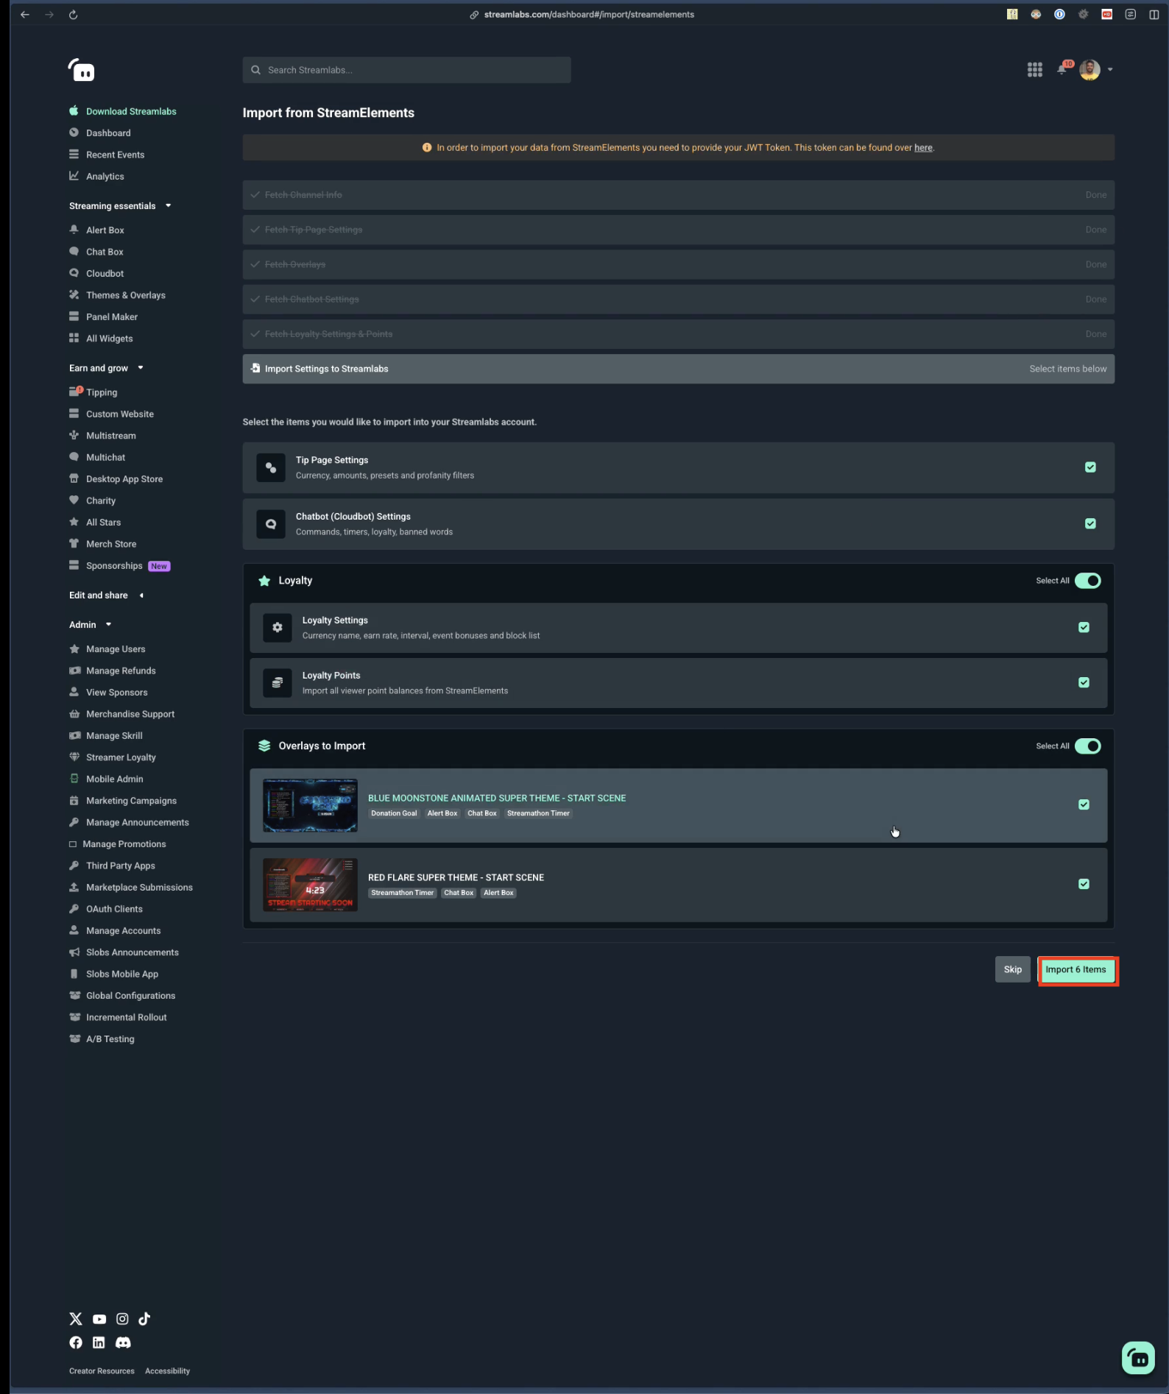Open Streamlabs TikTok page icon
This screenshot has height=1394, width=1169.
[x=144, y=1319]
